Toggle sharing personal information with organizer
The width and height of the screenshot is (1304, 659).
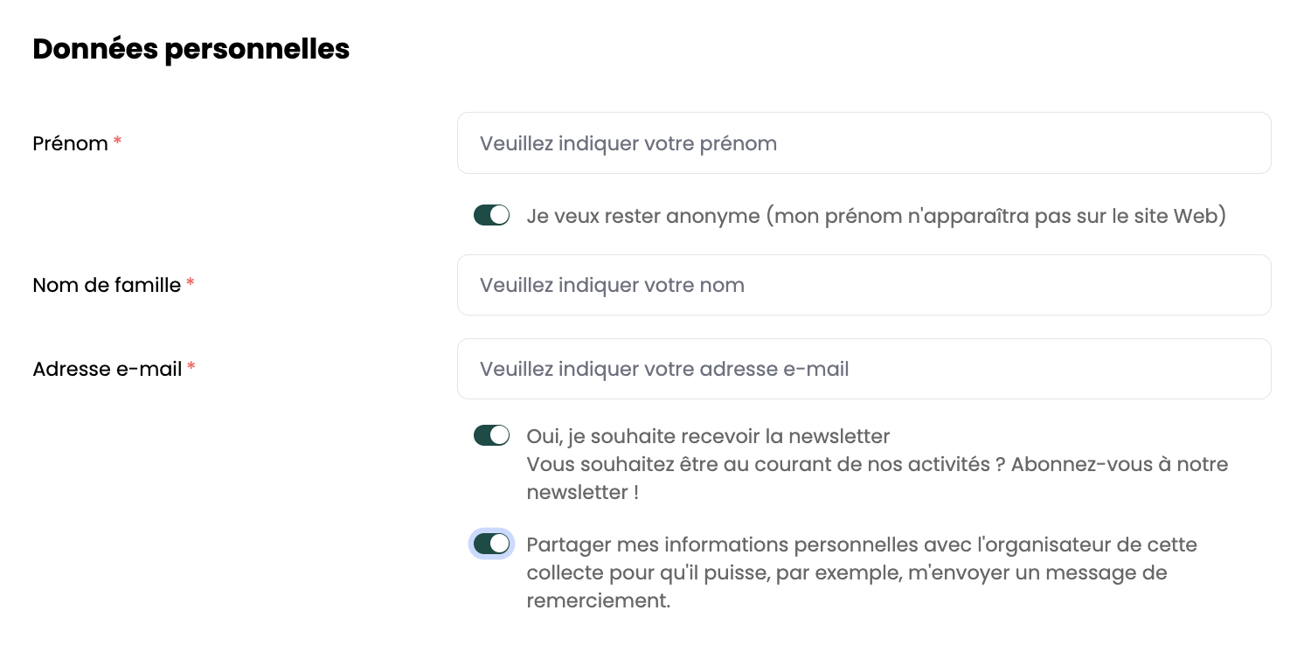click(491, 544)
